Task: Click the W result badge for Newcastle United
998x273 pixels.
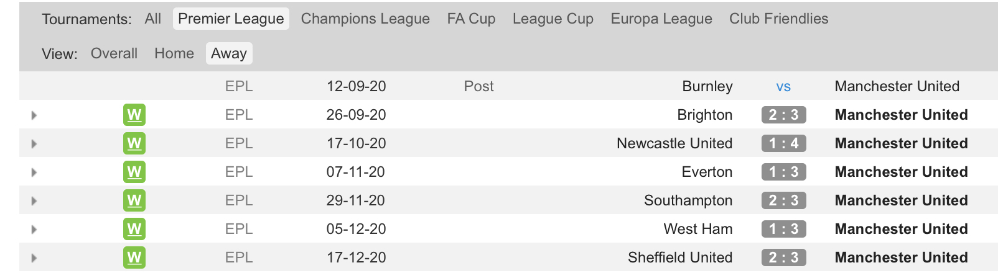Action: (x=134, y=143)
